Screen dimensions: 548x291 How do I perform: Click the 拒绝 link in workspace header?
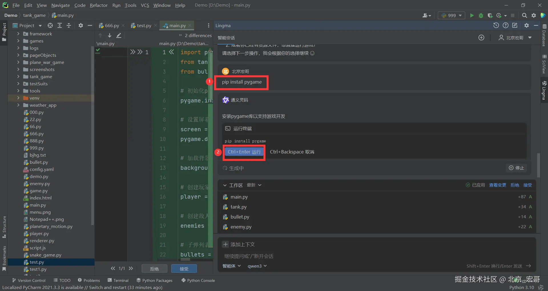click(x=515, y=185)
